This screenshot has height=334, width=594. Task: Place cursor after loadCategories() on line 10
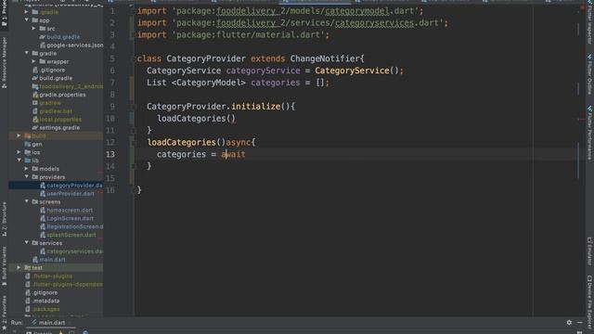236,119
